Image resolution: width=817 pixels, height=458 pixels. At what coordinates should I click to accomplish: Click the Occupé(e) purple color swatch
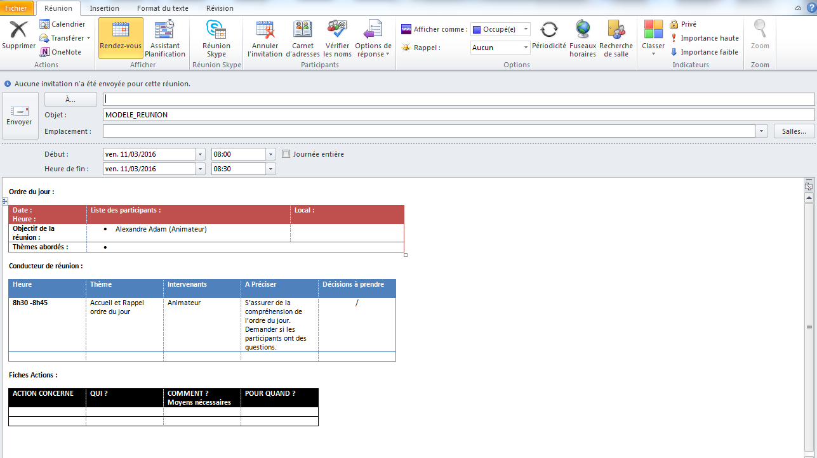pos(477,29)
